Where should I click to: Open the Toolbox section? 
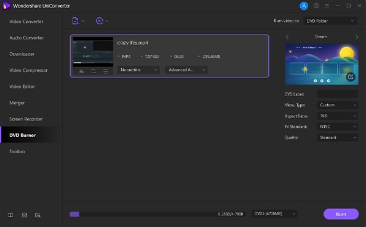coord(17,151)
